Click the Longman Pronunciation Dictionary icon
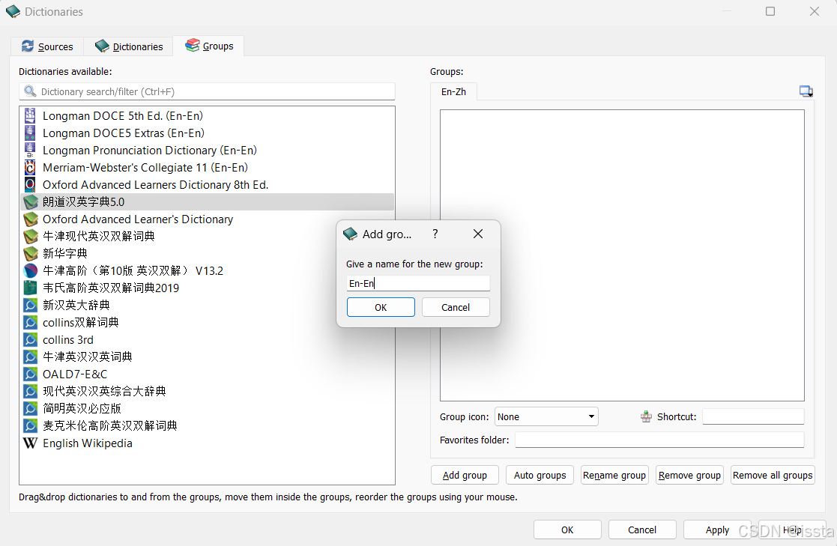 point(31,150)
